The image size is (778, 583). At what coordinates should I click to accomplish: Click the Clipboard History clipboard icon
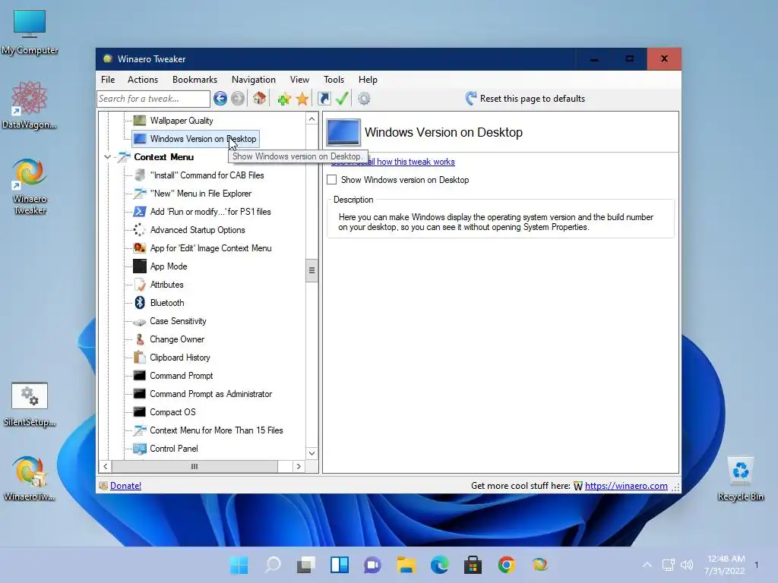[x=140, y=358]
